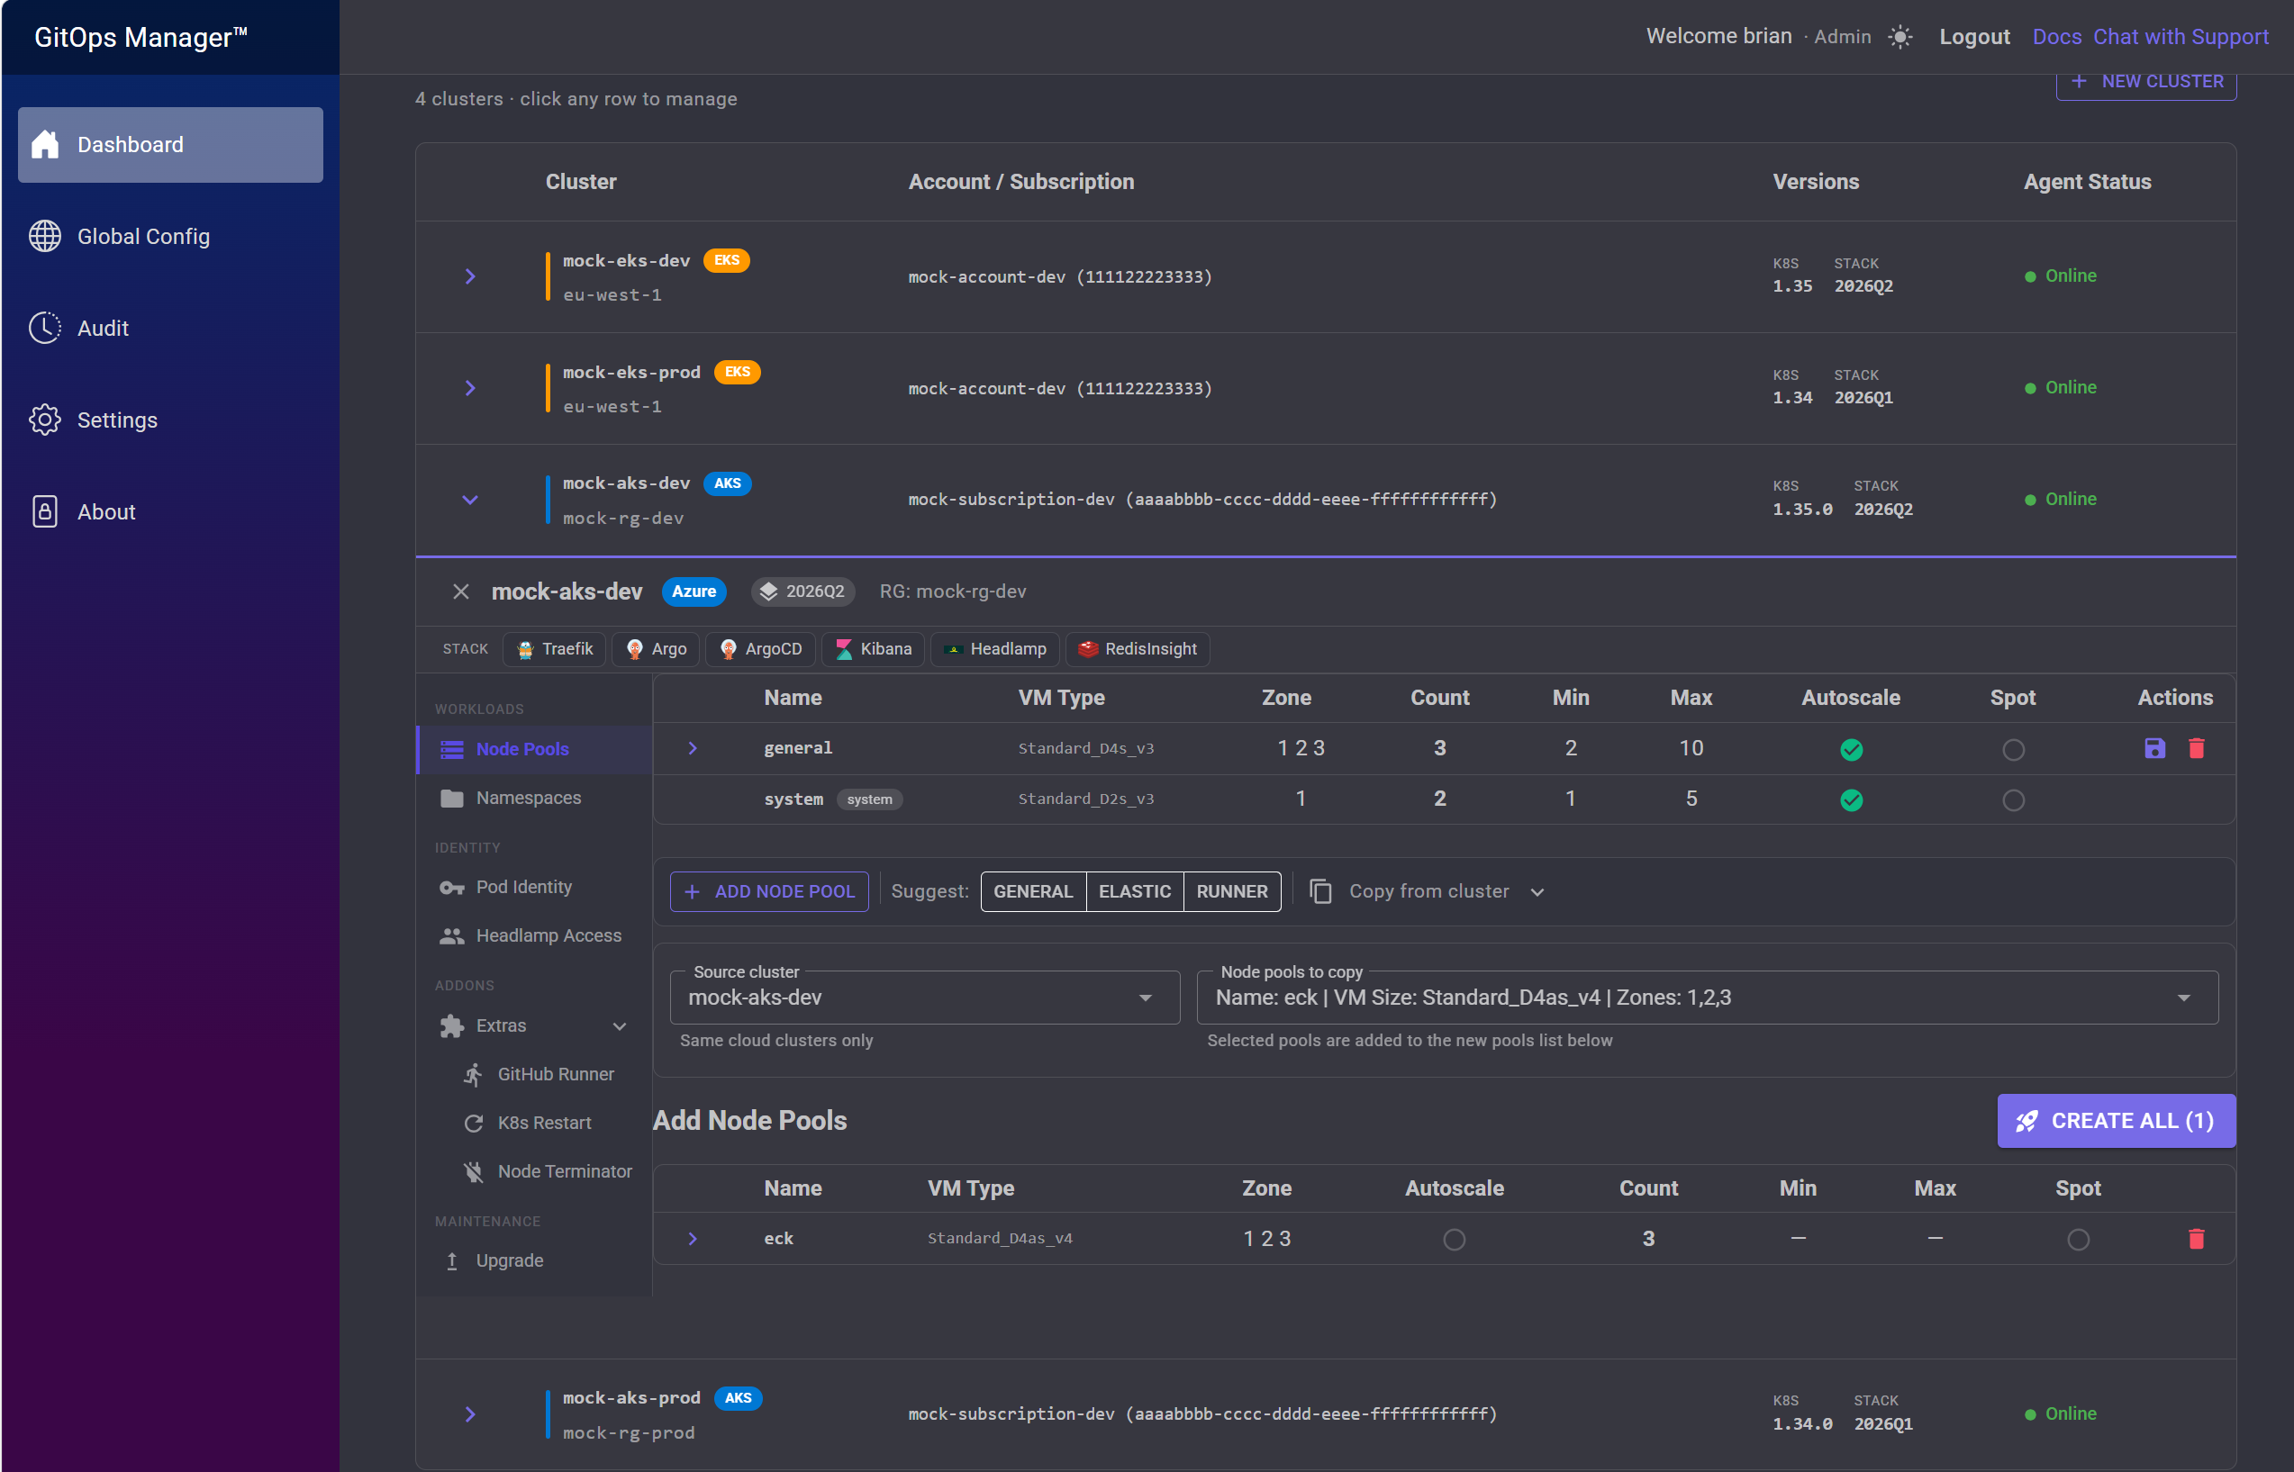The image size is (2294, 1472).
Task: Click the GitHub Runner running-figure icon
Action: point(474,1074)
